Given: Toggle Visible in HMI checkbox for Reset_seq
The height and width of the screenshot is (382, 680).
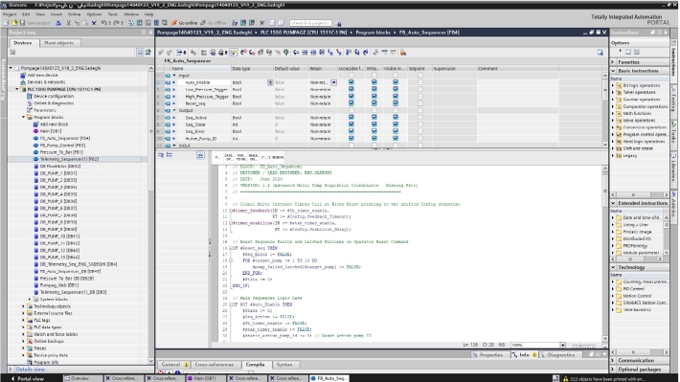Looking at the screenshot, I should tap(396, 103).
